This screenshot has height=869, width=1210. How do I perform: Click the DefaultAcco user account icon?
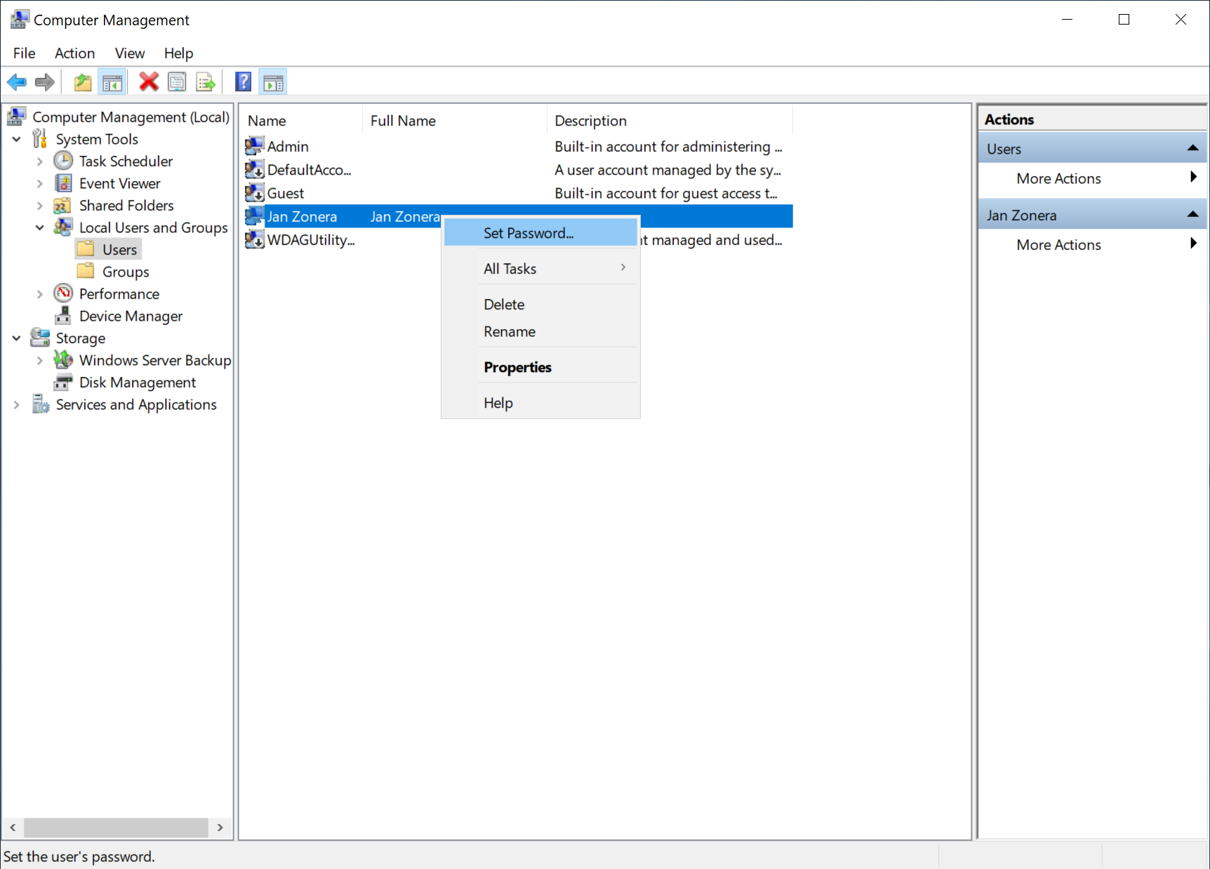tap(254, 169)
